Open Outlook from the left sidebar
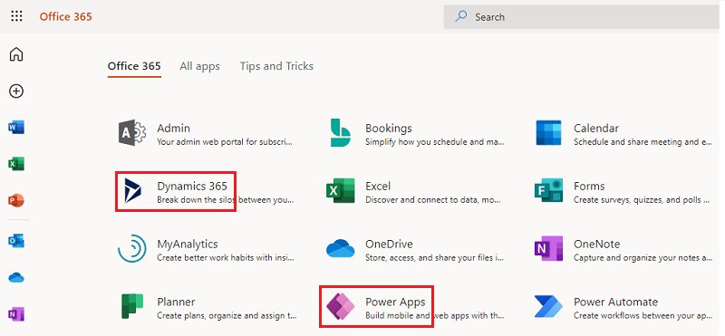Screen dimensions: 725x336 16,241
